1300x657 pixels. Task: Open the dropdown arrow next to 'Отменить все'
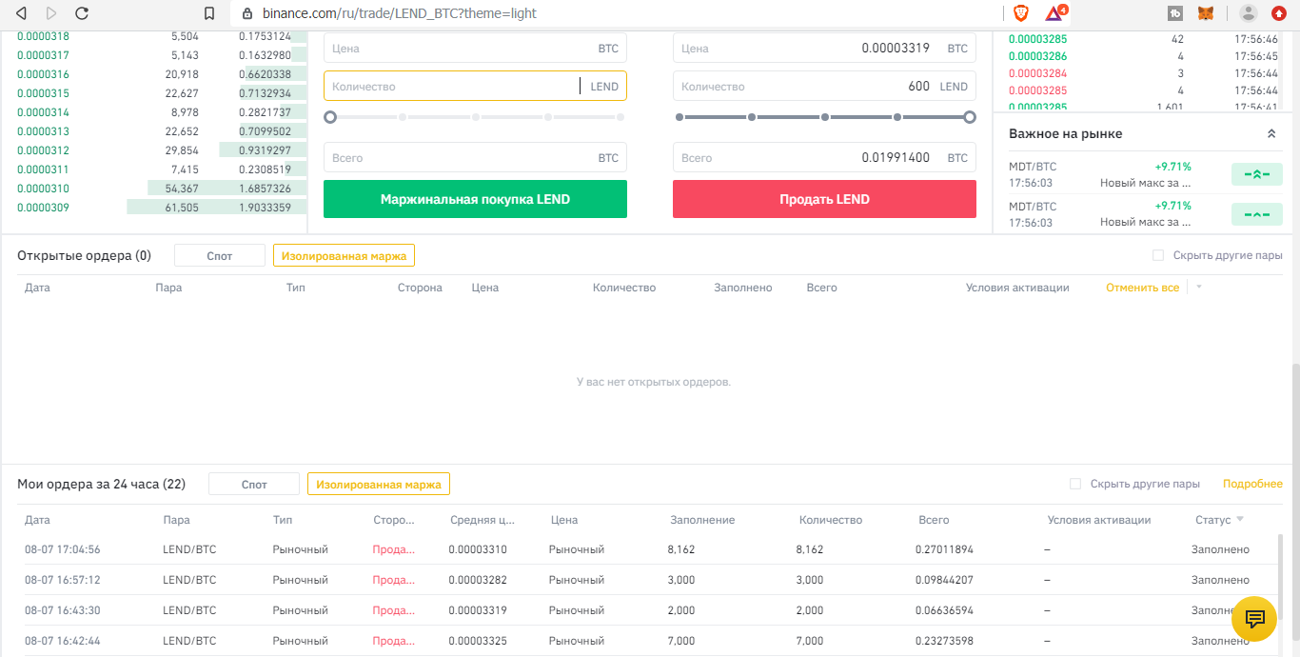pyautogui.click(x=1199, y=288)
